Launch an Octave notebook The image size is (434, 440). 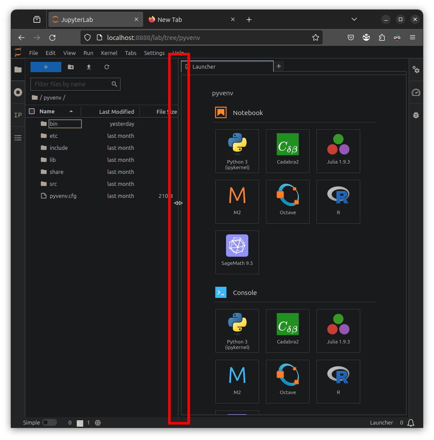coord(287,202)
